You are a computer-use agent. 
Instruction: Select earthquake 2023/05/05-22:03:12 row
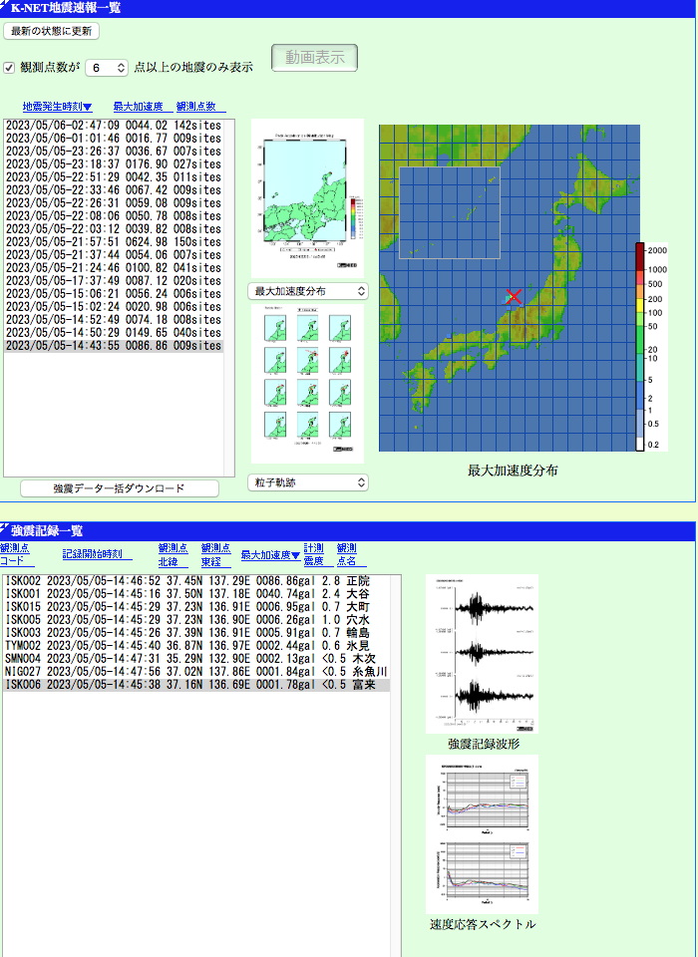click(114, 229)
